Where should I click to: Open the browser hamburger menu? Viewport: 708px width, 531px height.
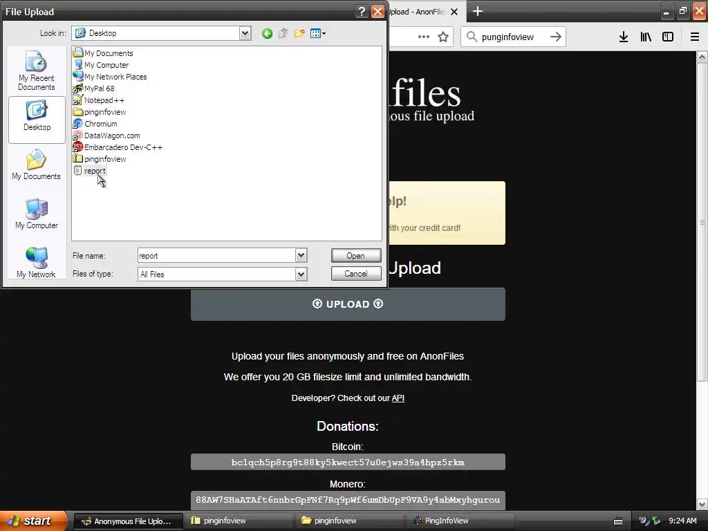pos(694,37)
